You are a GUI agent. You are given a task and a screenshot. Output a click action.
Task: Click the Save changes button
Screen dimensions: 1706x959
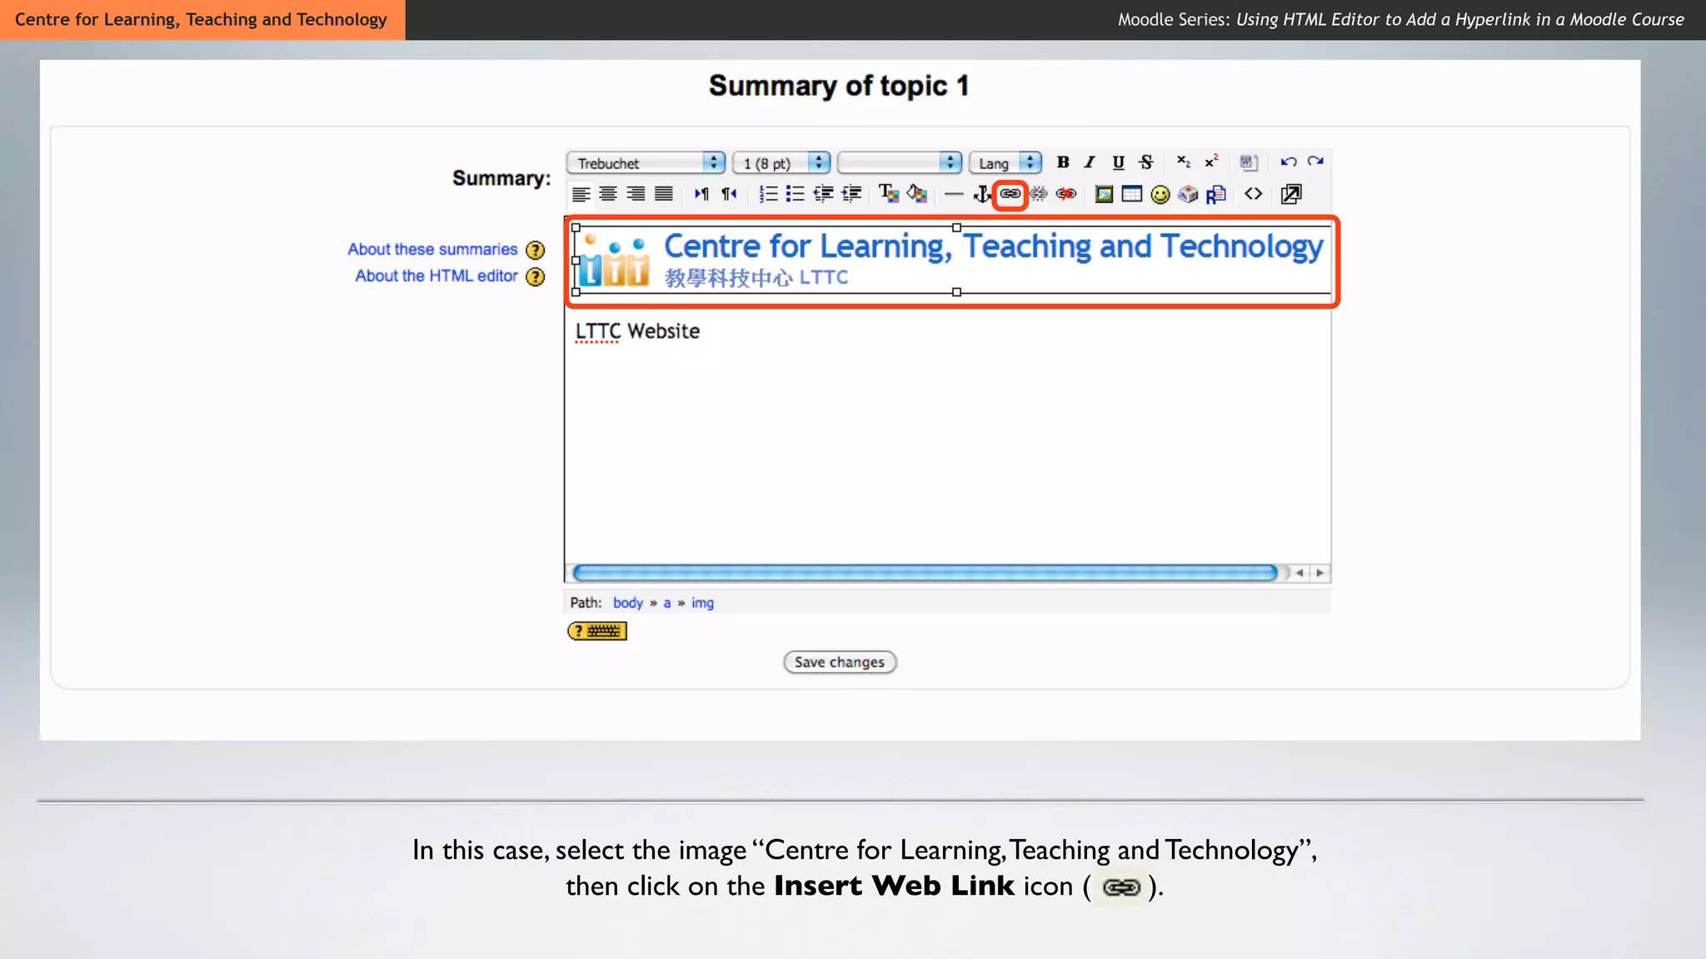coord(840,662)
